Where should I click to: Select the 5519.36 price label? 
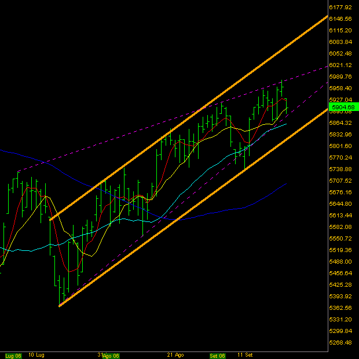click(x=340, y=250)
